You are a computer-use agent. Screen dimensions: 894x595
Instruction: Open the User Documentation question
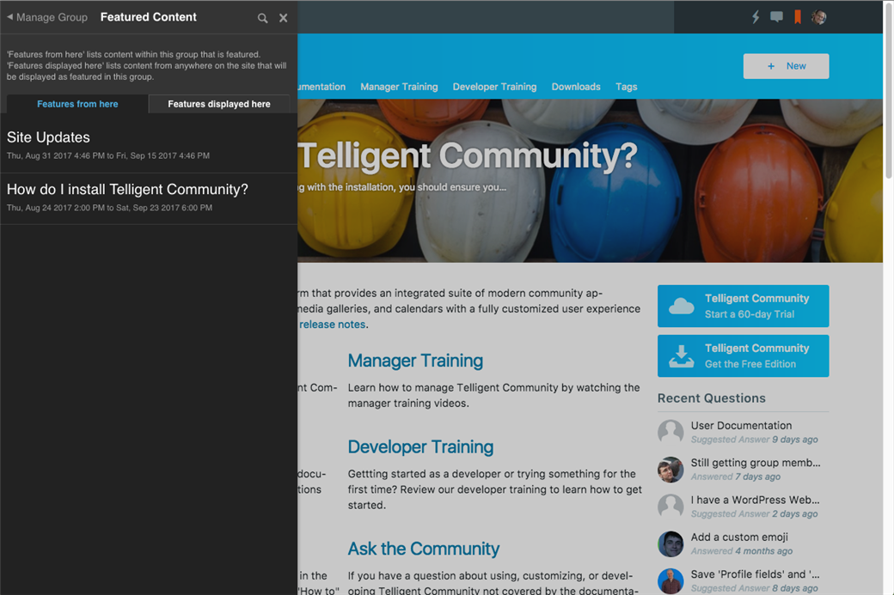tap(741, 425)
